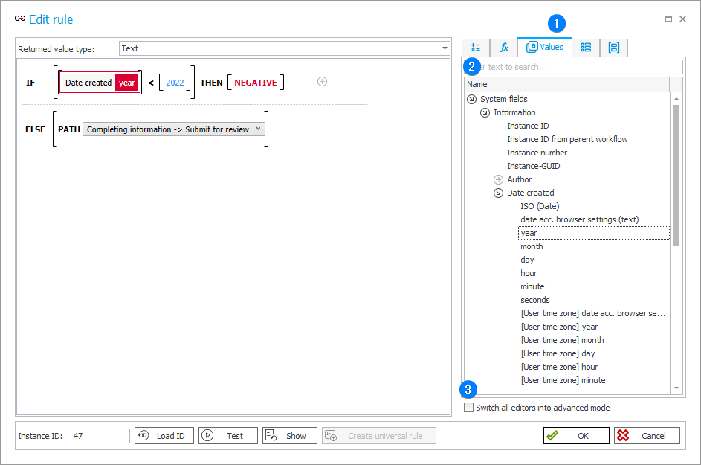
Task: Click the Show button
Action: (x=290, y=435)
